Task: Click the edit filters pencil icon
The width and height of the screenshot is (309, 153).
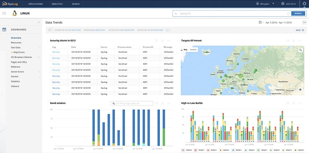Action: click(x=50, y=30)
